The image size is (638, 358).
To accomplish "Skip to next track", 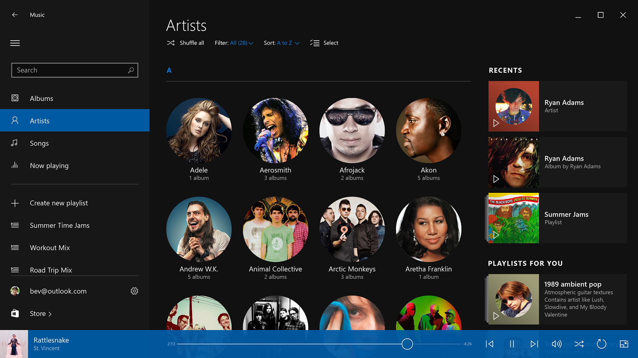I will point(534,344).
